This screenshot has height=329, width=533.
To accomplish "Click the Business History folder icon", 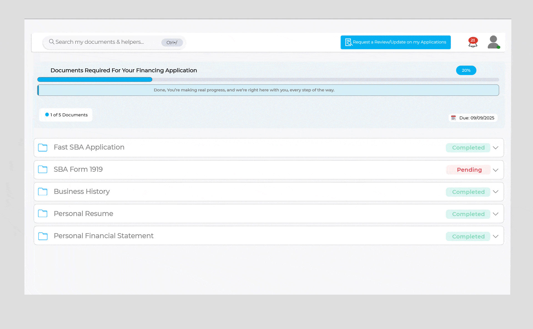I will tap(43, 192).
